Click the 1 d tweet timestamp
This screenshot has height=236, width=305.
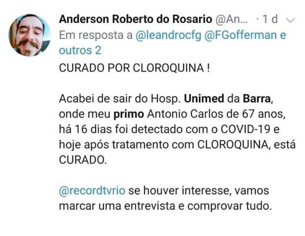270,19
